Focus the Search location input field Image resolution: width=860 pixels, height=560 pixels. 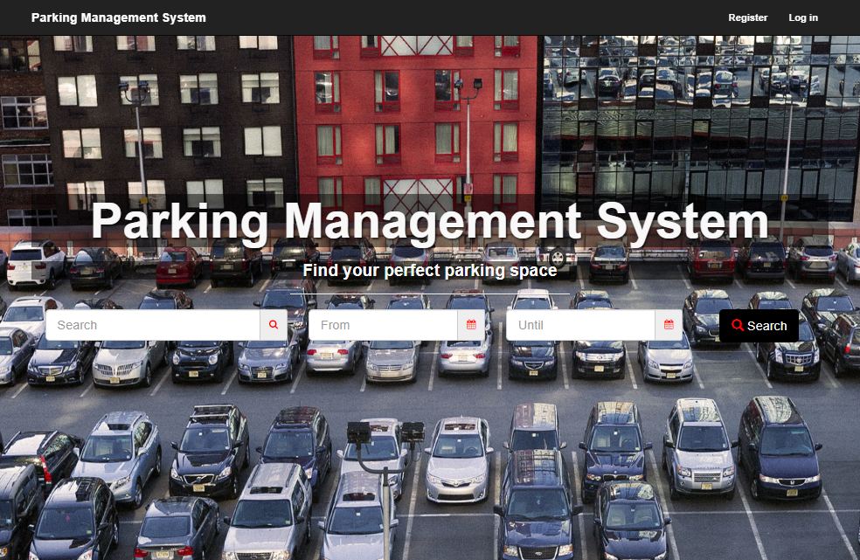[x=153, y=325]
